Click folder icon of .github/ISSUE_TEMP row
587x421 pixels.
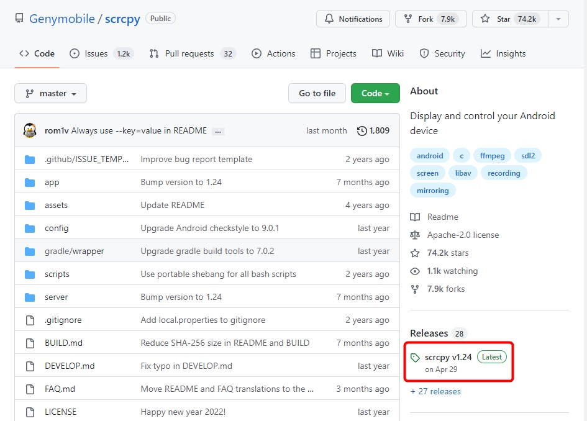click(30, 160)
